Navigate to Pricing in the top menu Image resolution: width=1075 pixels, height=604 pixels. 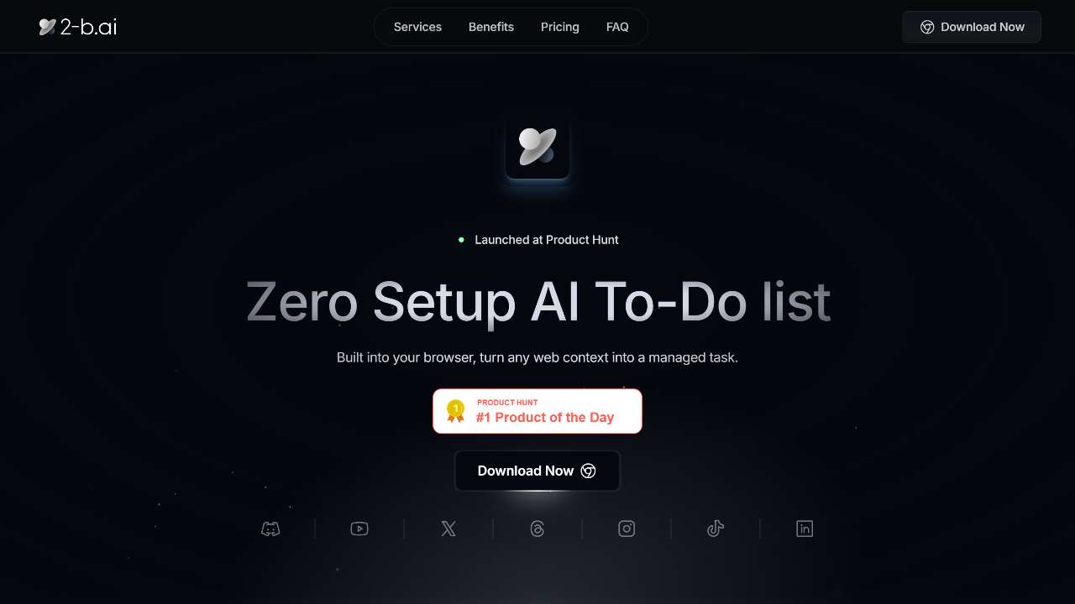[560, 27]
